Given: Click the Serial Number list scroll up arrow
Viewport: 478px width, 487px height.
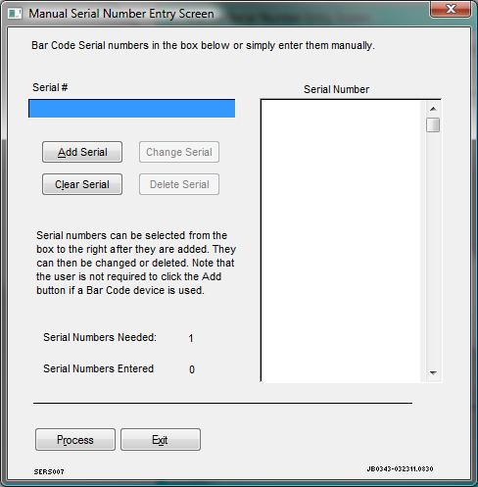Looking at the screenshot, I should [433, 109].
